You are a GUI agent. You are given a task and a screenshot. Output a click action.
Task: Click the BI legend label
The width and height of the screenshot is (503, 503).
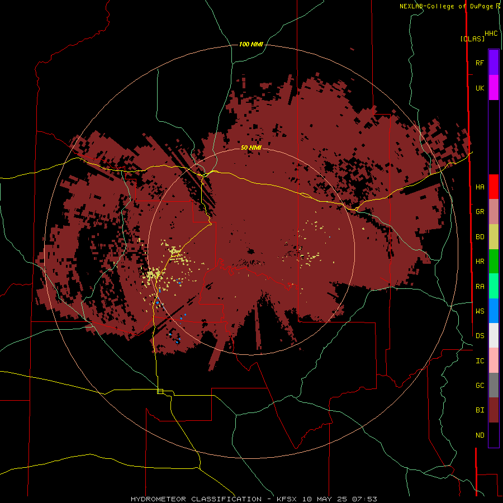[480, 410]
